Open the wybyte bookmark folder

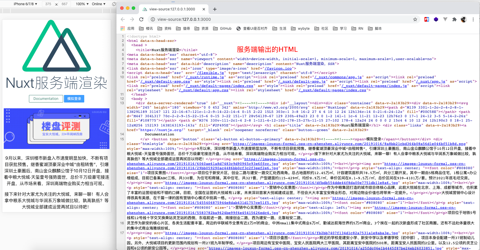300,29
